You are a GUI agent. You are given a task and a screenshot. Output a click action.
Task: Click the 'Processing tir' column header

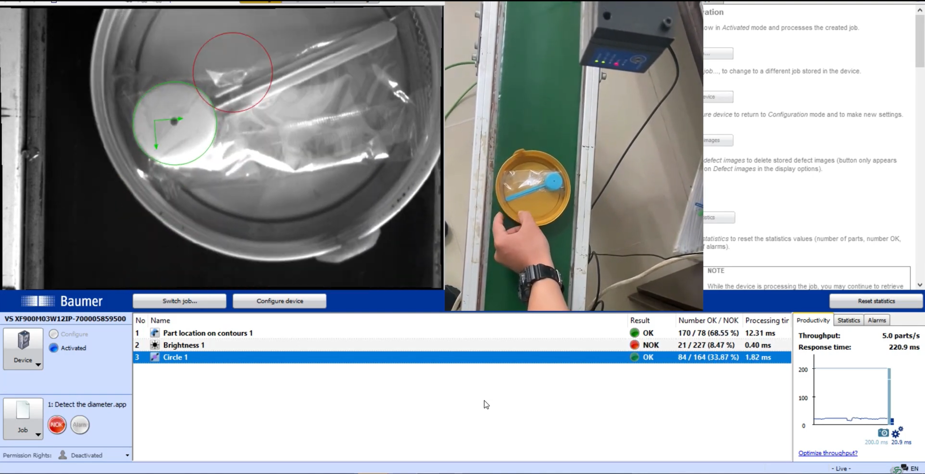click(767, 320)
